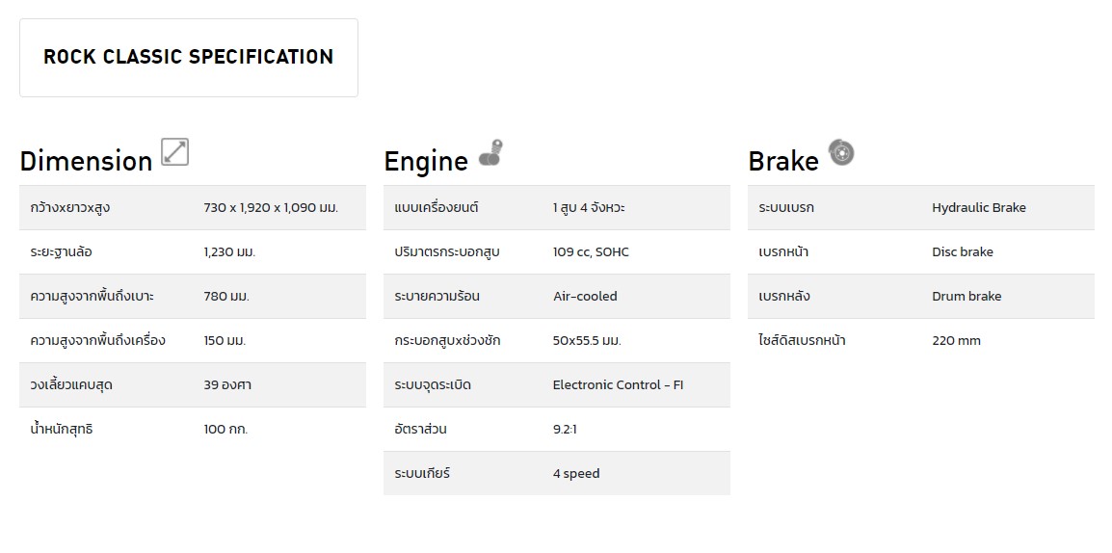
Task: Select the disc size 220 mm
Action: coord(956,340)
